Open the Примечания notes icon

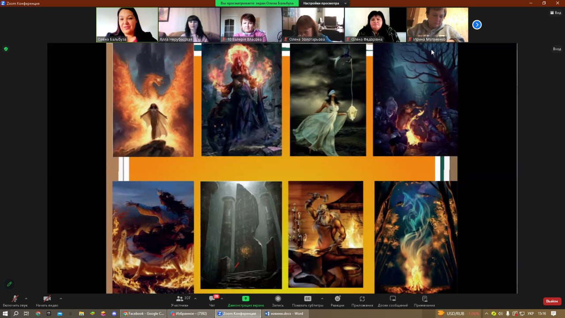point(424,301)
